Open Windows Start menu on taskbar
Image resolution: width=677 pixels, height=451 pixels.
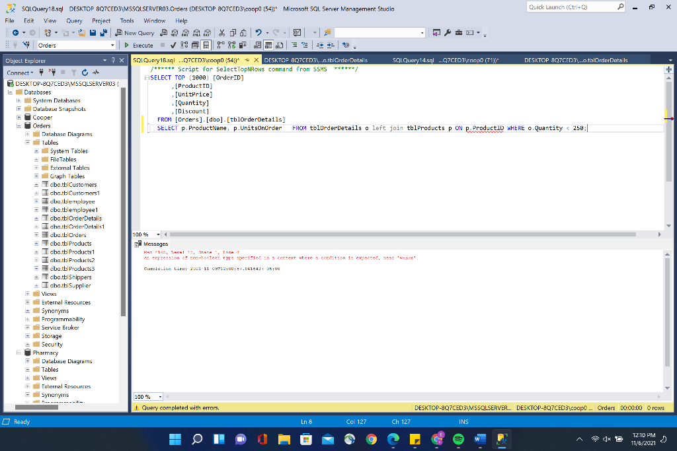click(175, 439)
